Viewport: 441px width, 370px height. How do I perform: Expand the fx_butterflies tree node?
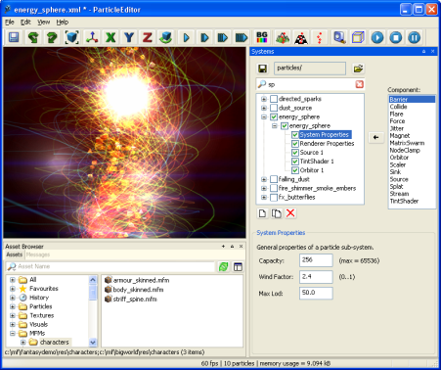pyautogui.click(x=264, y=197)
